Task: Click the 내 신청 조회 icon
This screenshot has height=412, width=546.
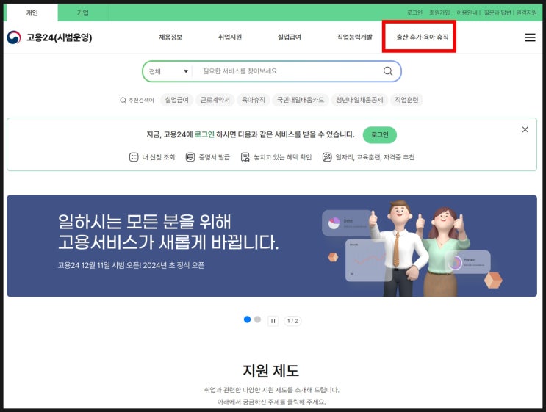Action: coord(134,157)
